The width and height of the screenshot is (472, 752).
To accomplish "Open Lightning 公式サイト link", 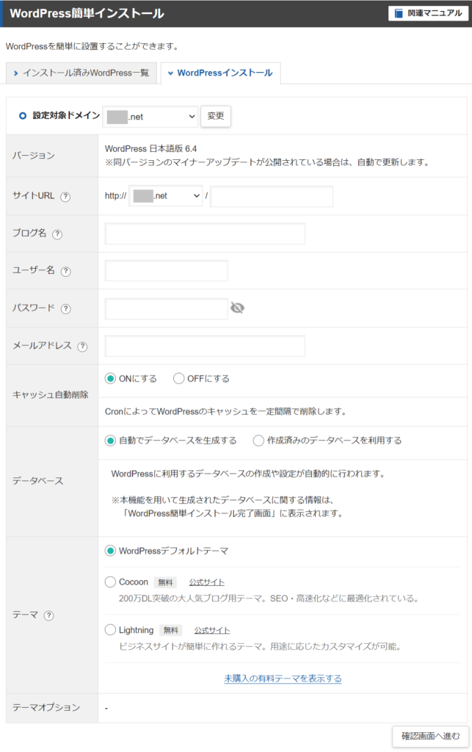I will tap(212, 630).
